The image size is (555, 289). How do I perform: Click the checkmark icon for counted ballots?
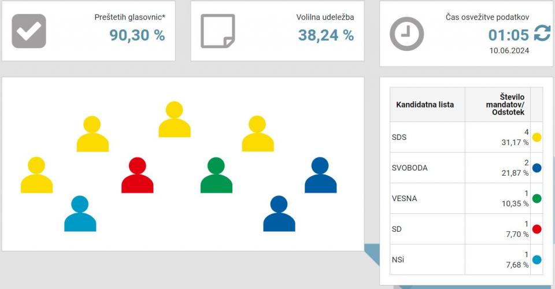click(x=29, y=31)
